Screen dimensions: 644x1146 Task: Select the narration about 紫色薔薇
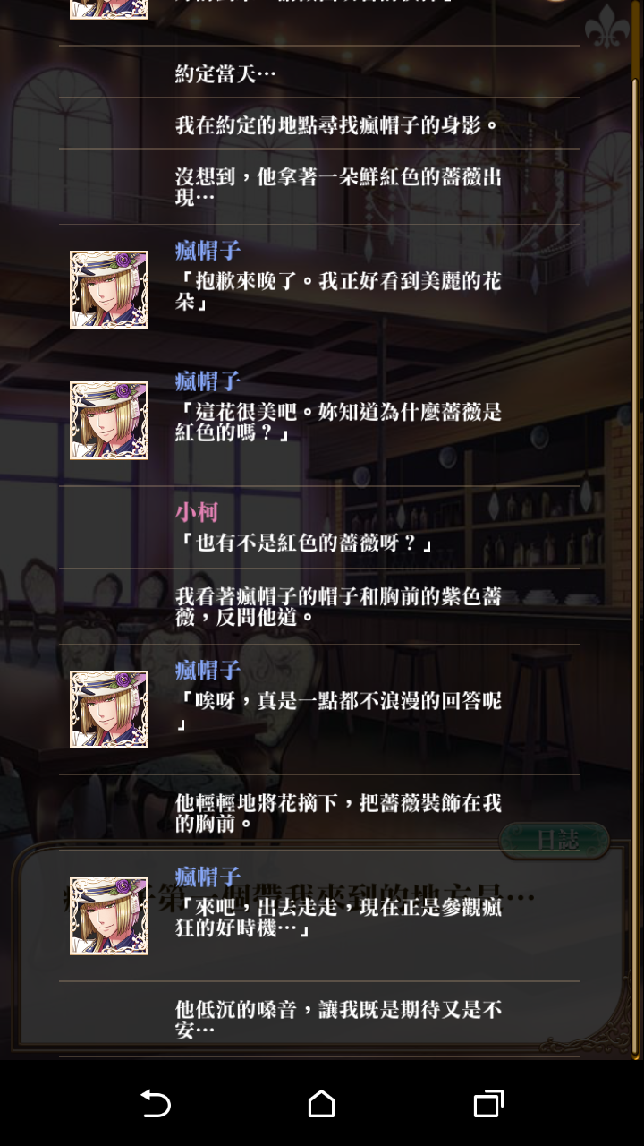pos(319,606)
